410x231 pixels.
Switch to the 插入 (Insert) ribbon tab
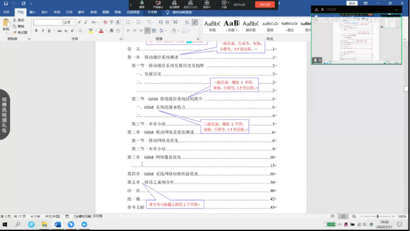tap(32, 12)
